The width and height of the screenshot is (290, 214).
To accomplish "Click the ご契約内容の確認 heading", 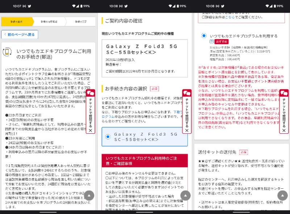I will tap(124, 21).
